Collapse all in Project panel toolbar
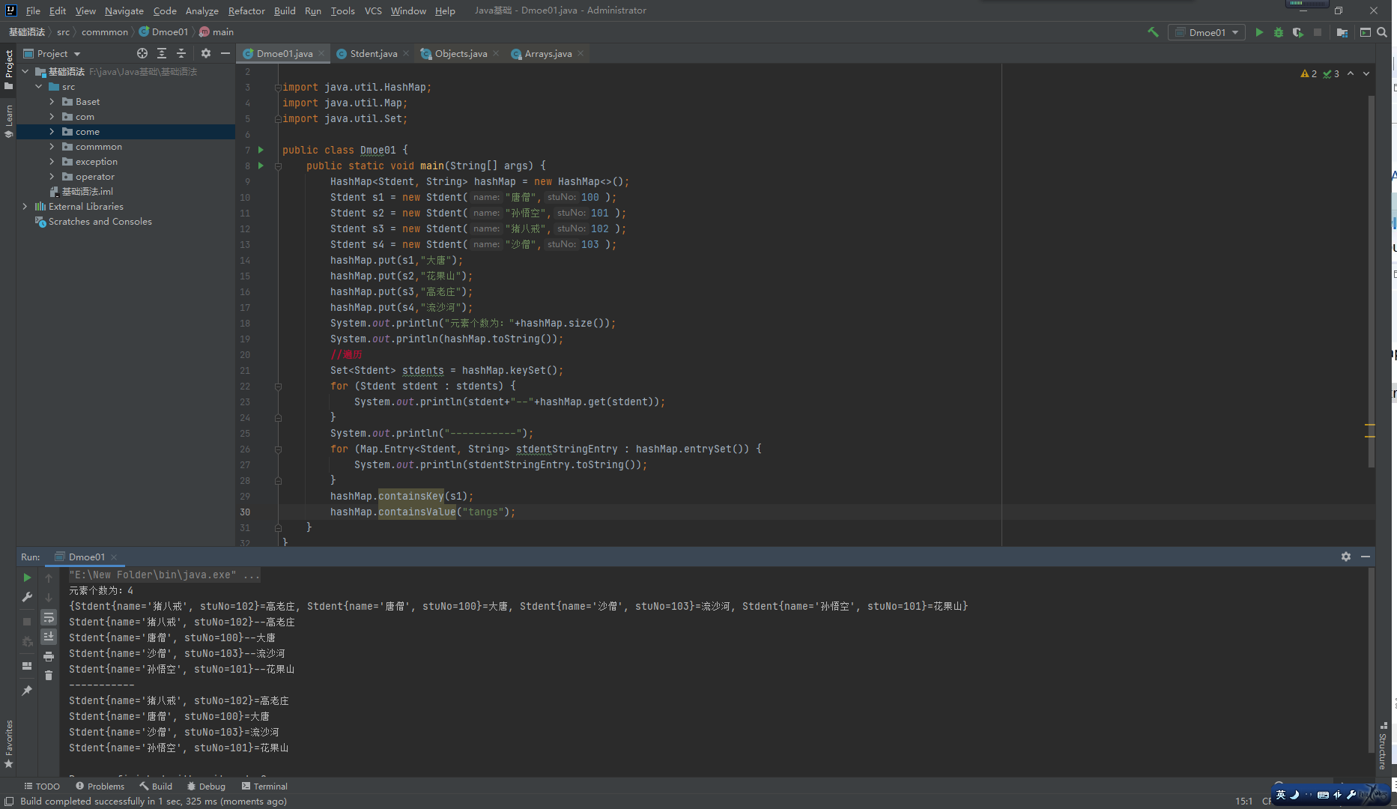1397x809 pixels. [x=181, y=53]
